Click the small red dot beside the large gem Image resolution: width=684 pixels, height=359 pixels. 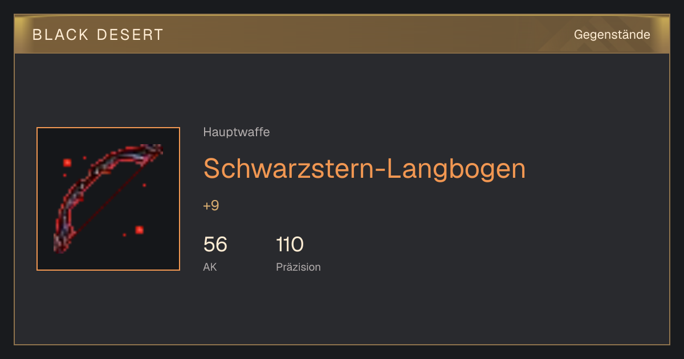(84, 158)
